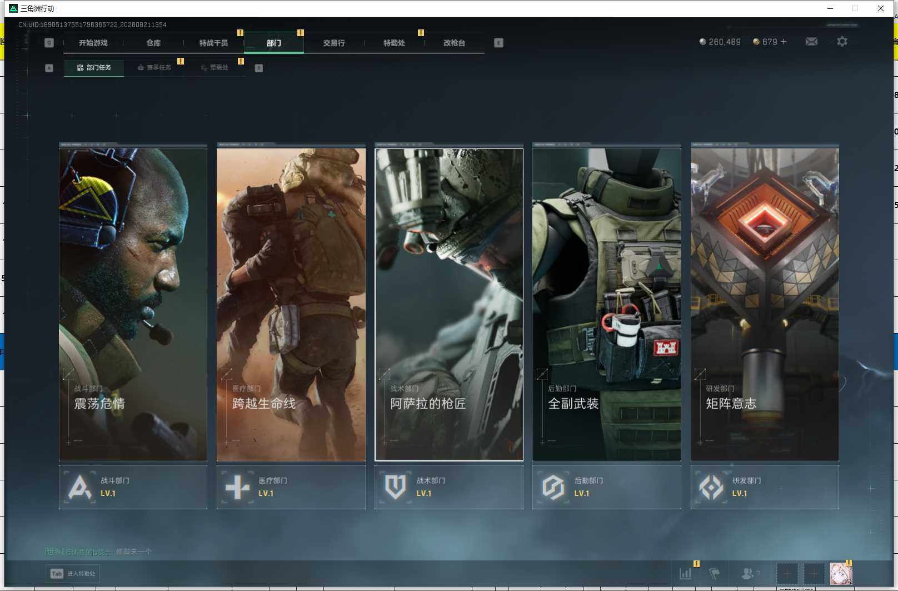This screenshot has width=898, height=591.
Task: Click the E next-tab key icon
Action: pyautogui.click(x=498, y=43)
